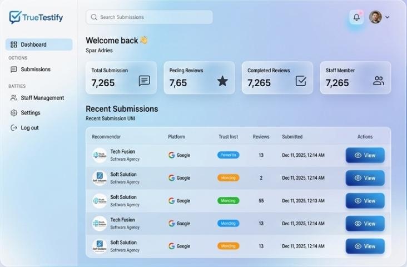Click the reviews count 2
407x267 pixels.
pos(261,178)
